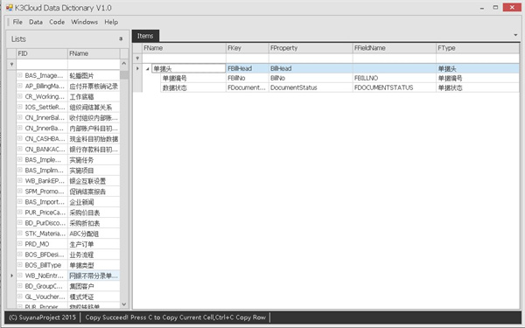Sort by FName column header in Lists

tap(94, 53)
